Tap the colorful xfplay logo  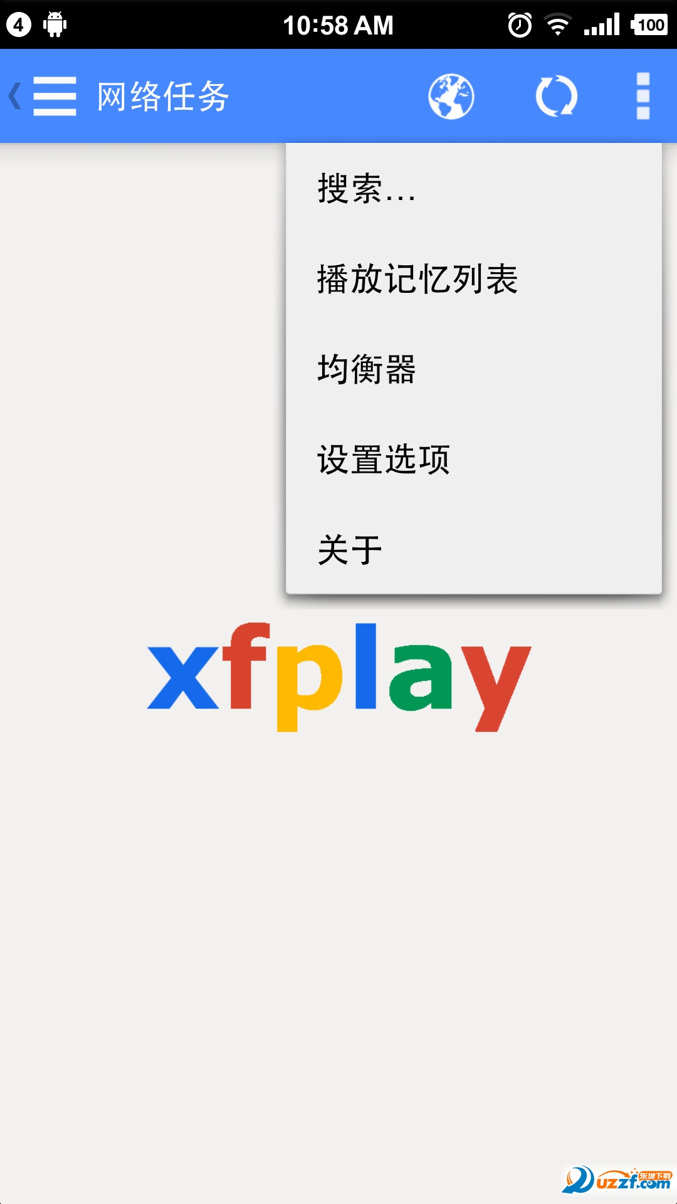point(339,677)
